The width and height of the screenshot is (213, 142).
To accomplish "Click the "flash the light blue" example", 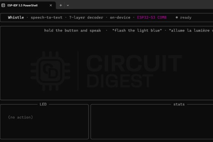I will click(x=137, y=30).
